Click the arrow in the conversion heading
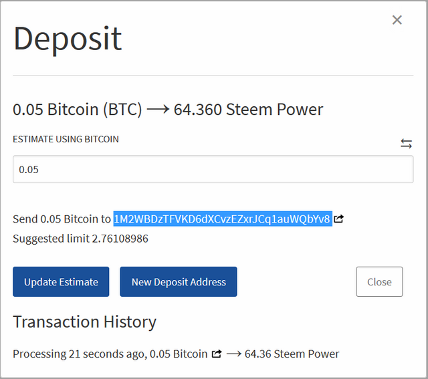The width and height of the screenshot is (428, 379). 158,110
